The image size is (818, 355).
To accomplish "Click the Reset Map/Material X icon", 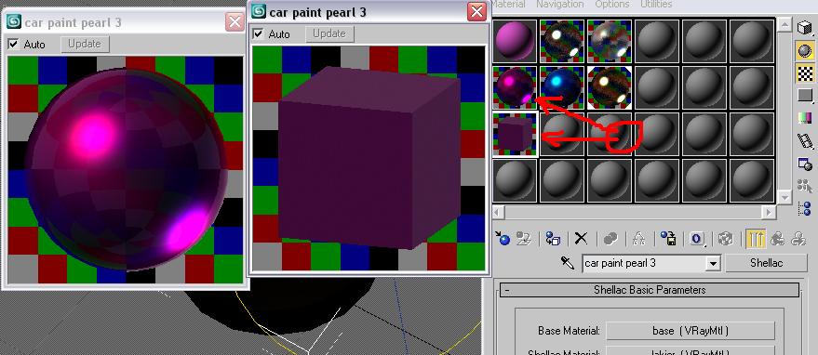I will (581, 239).
